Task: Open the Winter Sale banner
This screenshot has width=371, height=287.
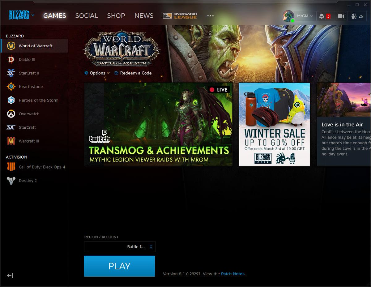Action: click(x=275, y=124)
